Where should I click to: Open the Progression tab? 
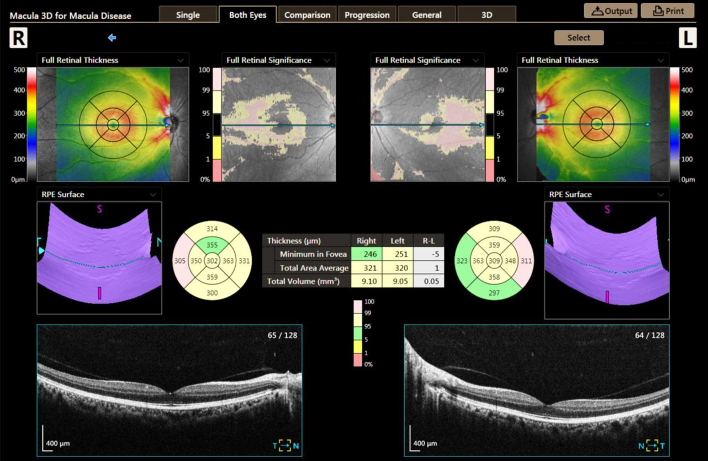[x=367, y=15]
